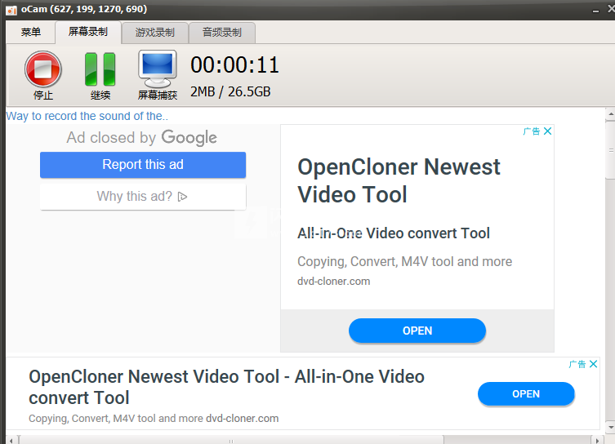The height and width of the screenshot is (444, 615).
Task: Click the 'Report this ad' button
Action: 143,165
